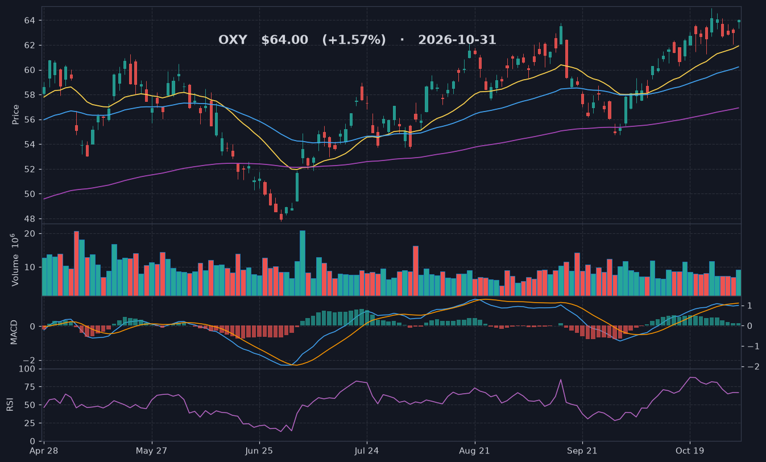
Task: Click the Aug 21 date axis label
Action: [x=474, y=451]
